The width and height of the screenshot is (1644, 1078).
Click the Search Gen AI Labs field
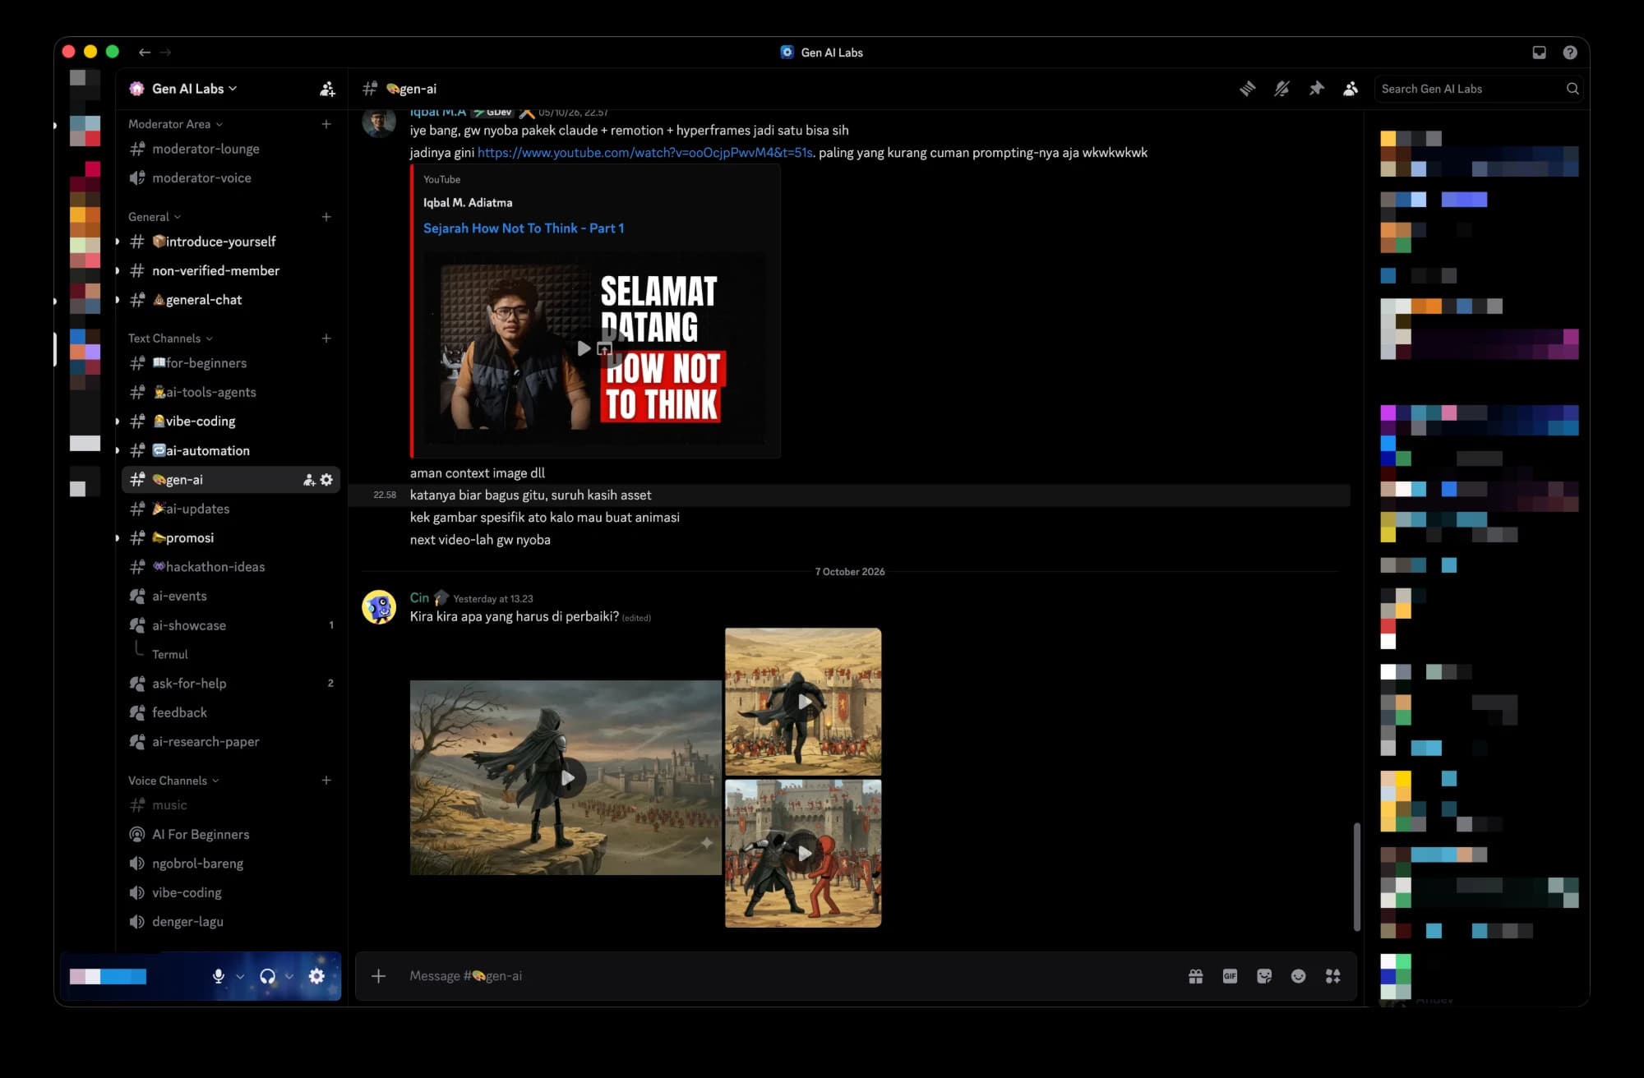click(x=1479, y=89)
